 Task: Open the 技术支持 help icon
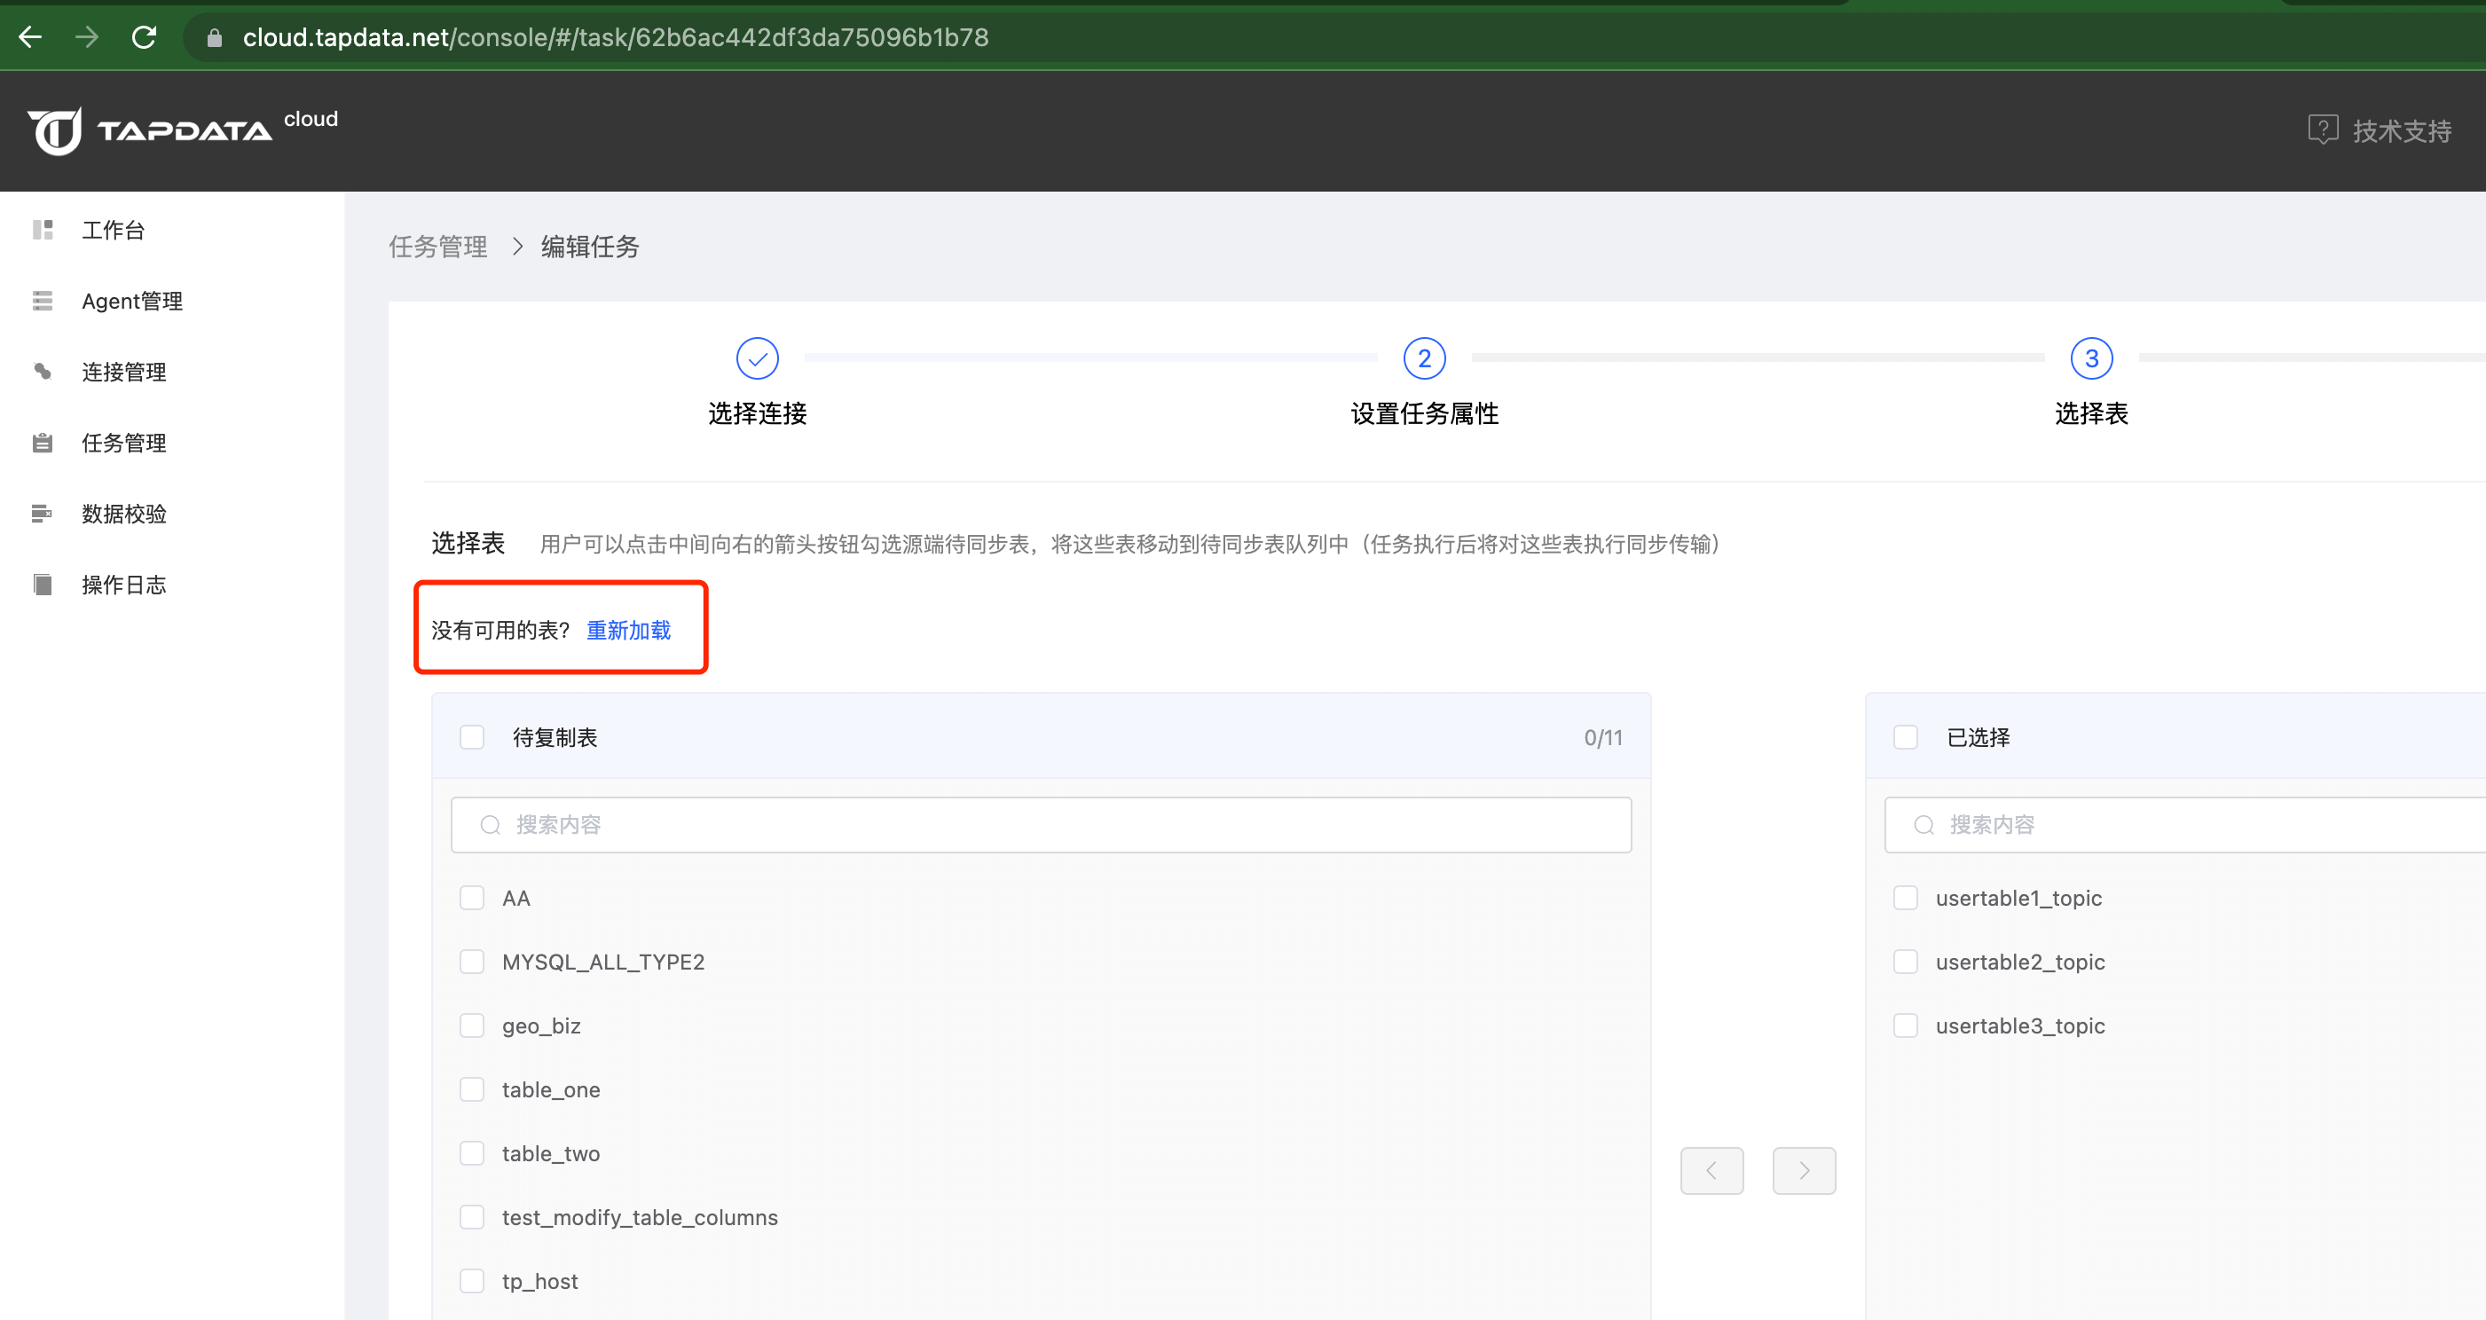[x=2322, y=130]
